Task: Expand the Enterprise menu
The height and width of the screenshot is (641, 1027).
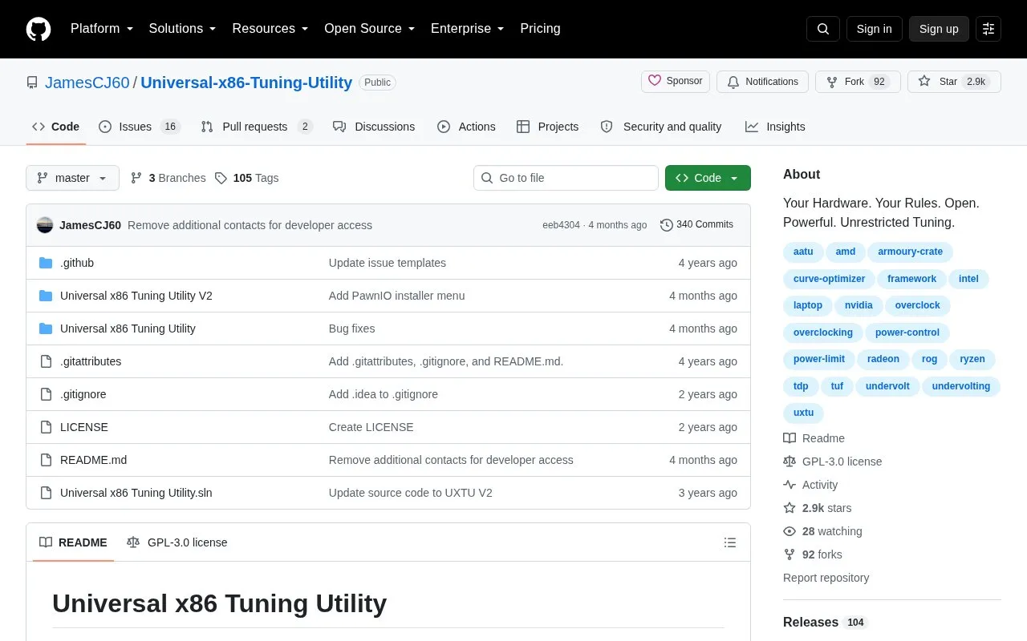Action: (x=467, y=29)
